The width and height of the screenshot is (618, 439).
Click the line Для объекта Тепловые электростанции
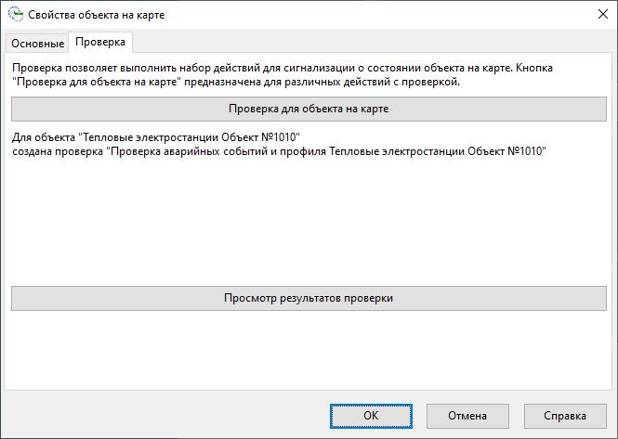(x=162, y=137)
